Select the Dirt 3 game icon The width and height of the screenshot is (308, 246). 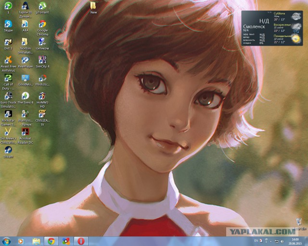point(8,44)
